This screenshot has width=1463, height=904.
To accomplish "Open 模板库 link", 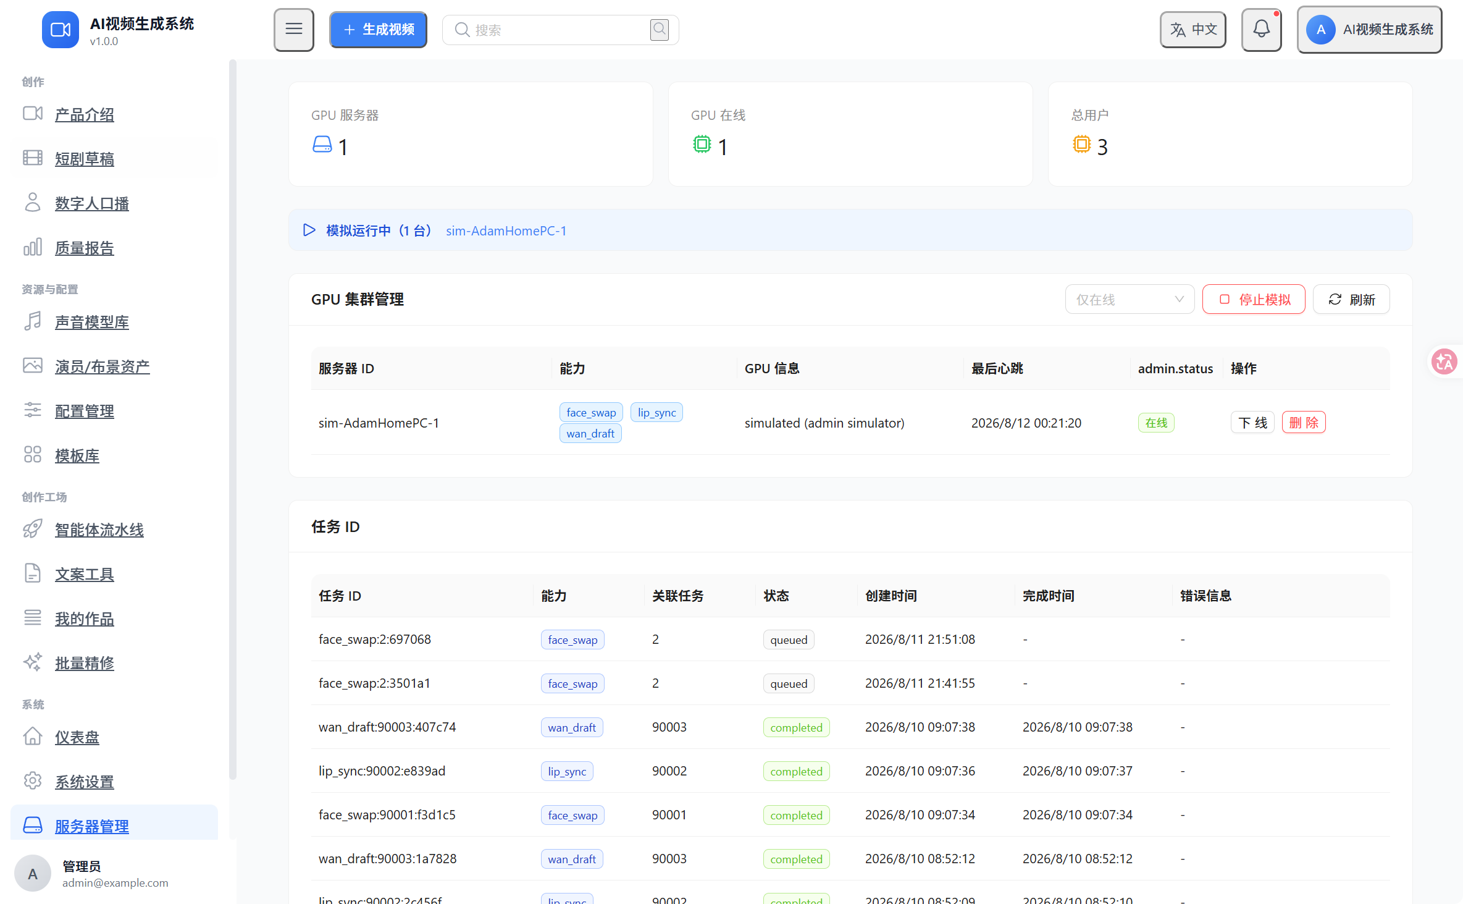I will [x=77, y=456].
